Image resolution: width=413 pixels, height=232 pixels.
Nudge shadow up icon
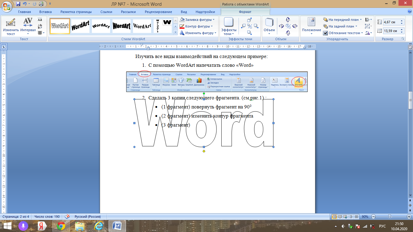[249, 20]
